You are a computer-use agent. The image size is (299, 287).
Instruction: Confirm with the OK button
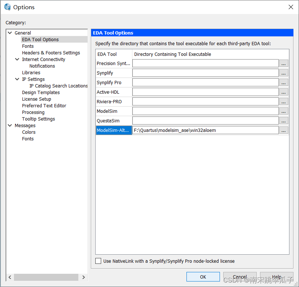pos(203,277)
